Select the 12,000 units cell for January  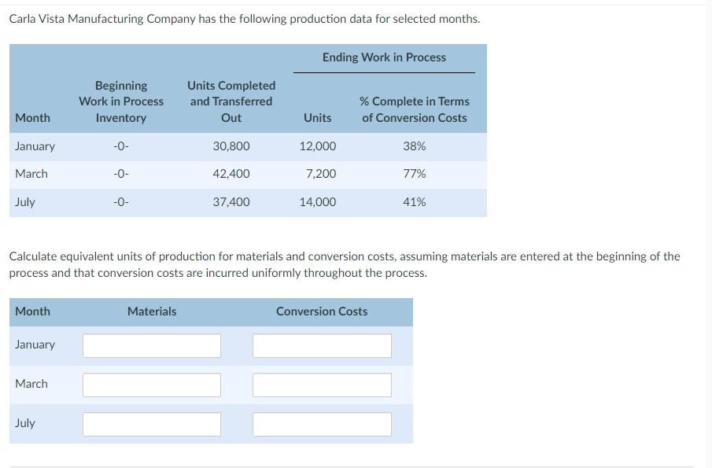(317, 146)
